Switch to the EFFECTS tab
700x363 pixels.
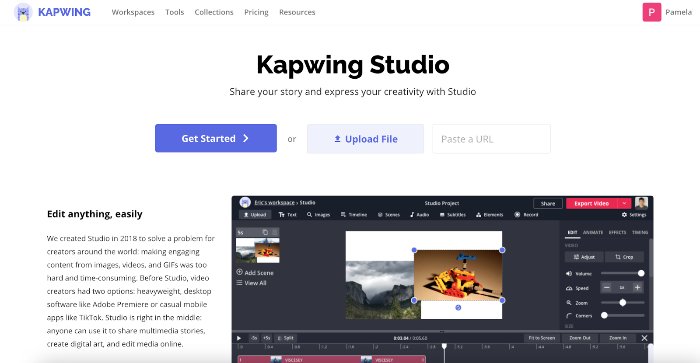(x=617, y=233)
